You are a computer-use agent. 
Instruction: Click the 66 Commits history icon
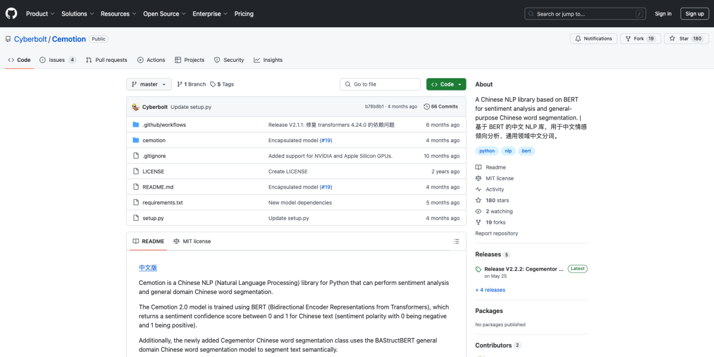(x=427, y=107)
